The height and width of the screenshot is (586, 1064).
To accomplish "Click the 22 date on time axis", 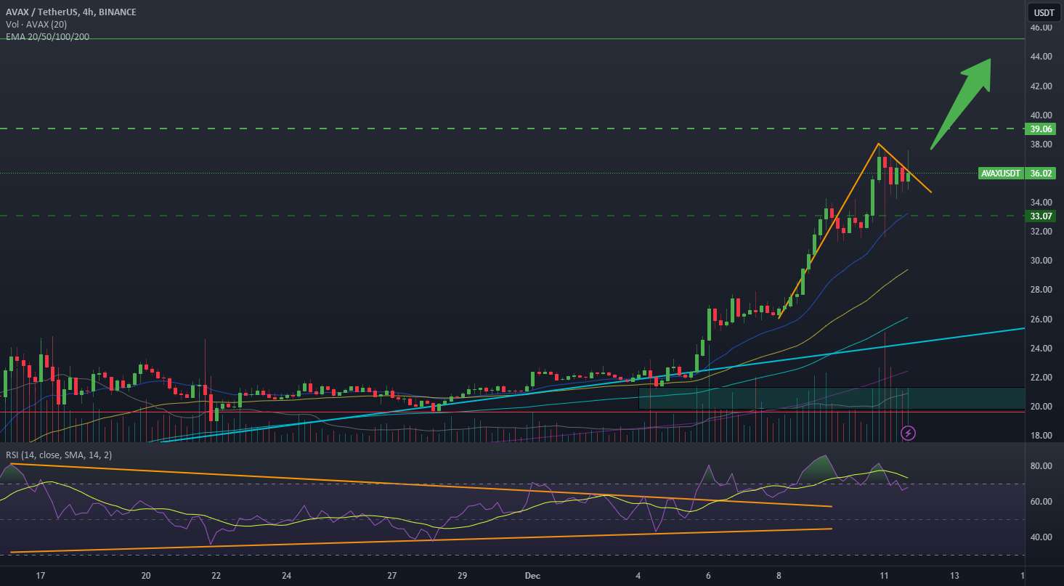I will click(x=216, y=576).
